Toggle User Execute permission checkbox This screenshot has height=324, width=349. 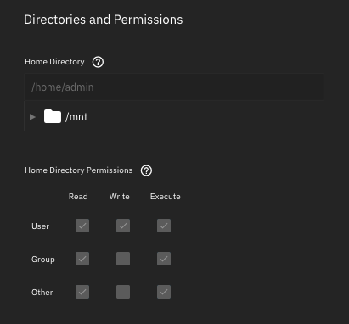164,226
